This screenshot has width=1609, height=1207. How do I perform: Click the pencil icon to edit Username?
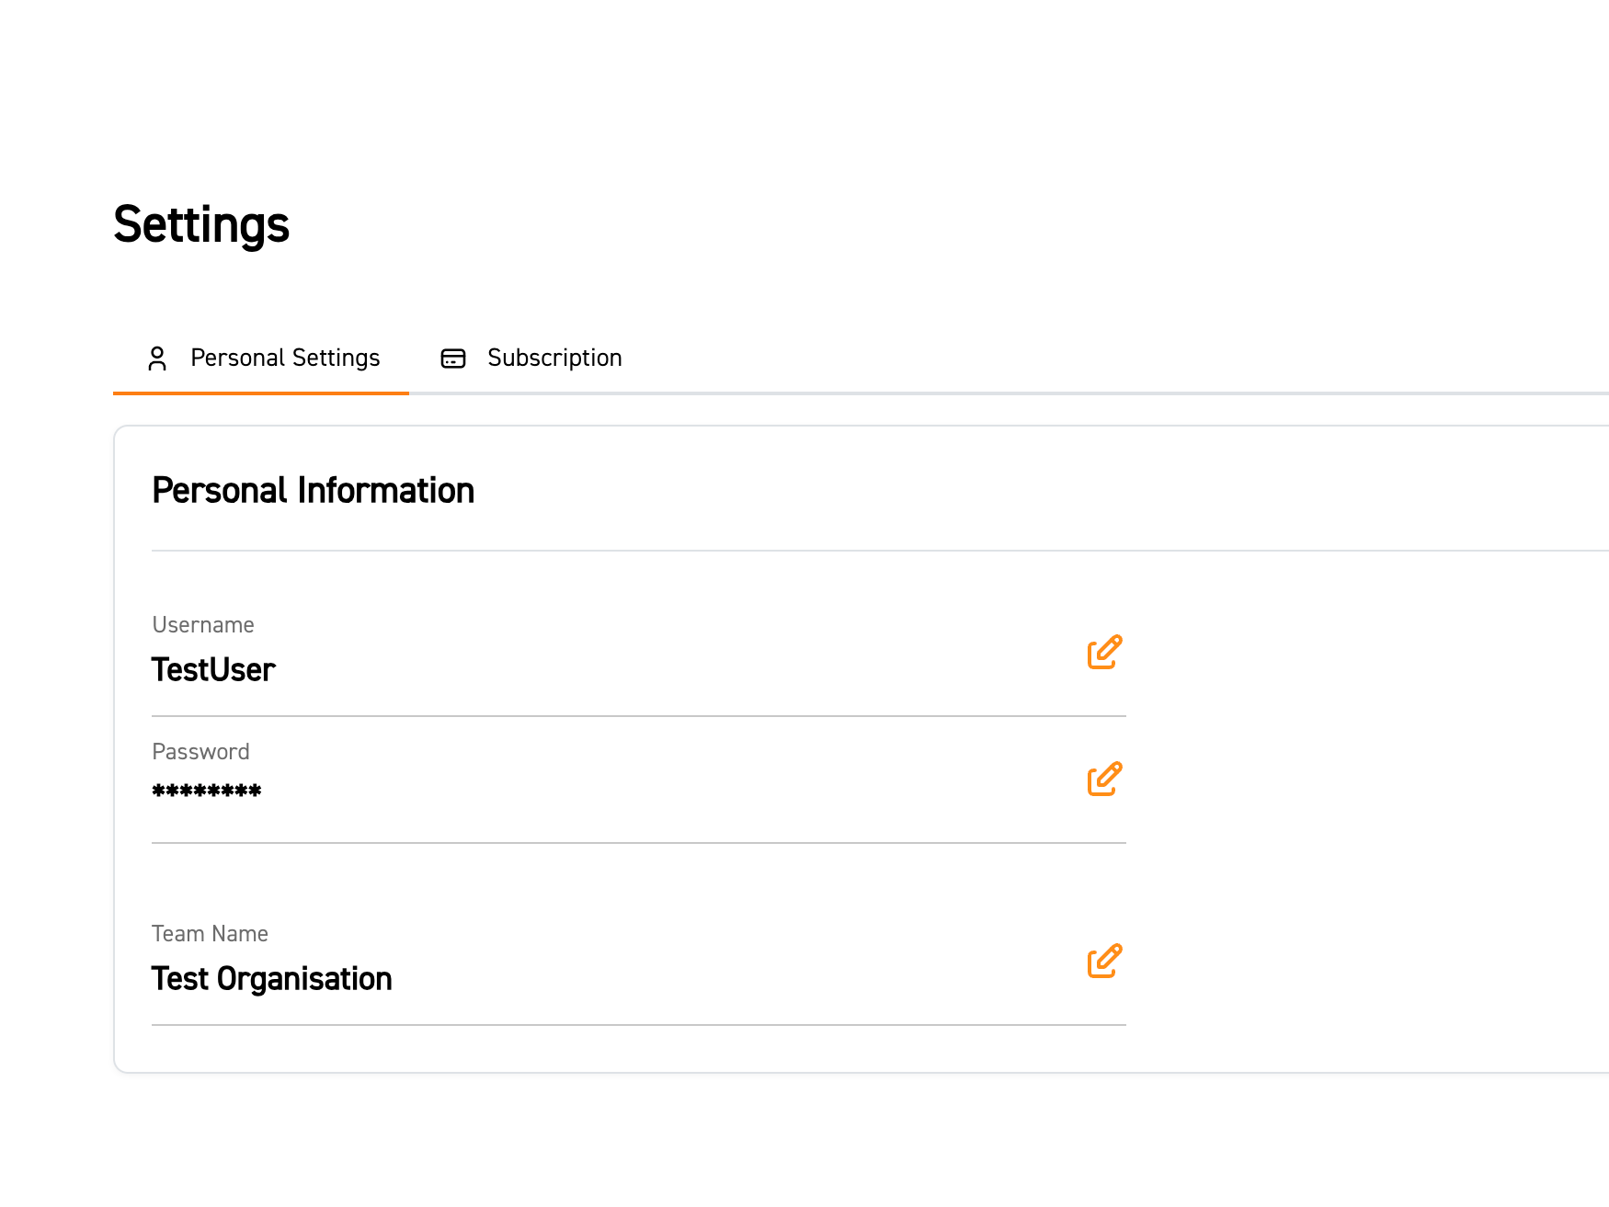click(x=1103, y=652)
